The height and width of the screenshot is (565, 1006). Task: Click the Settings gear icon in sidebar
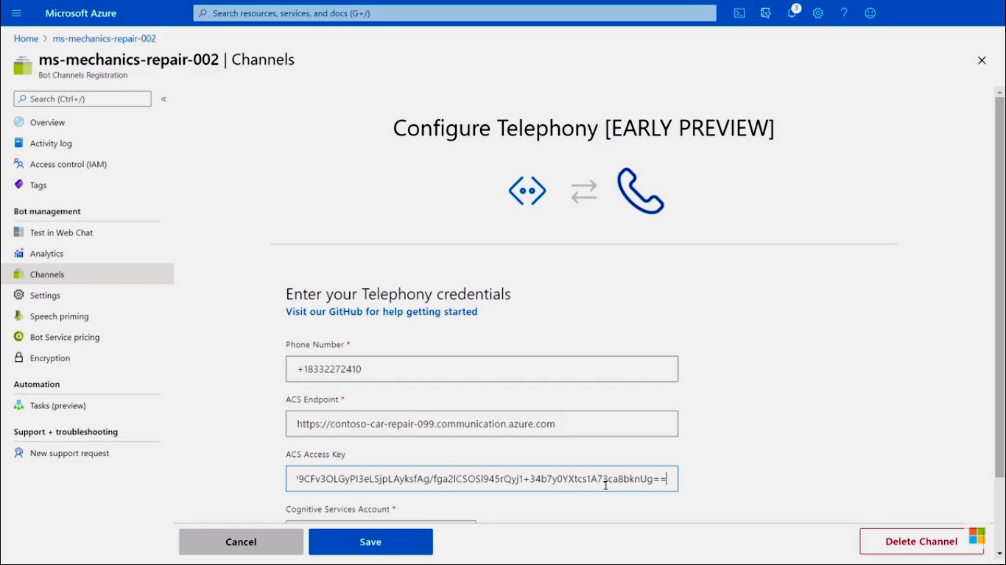click(x=19, y=295)
